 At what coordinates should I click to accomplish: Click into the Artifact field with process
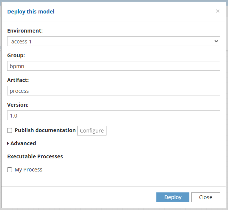pos(113,91)
